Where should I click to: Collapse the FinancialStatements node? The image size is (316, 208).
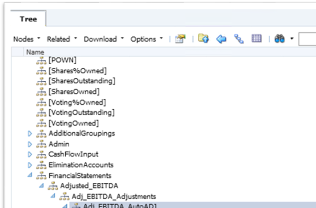point(30,175)
